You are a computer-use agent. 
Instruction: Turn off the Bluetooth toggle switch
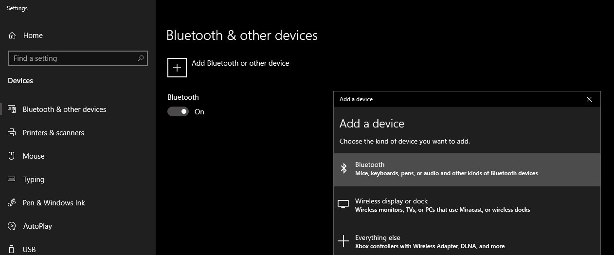pos(178,112)
